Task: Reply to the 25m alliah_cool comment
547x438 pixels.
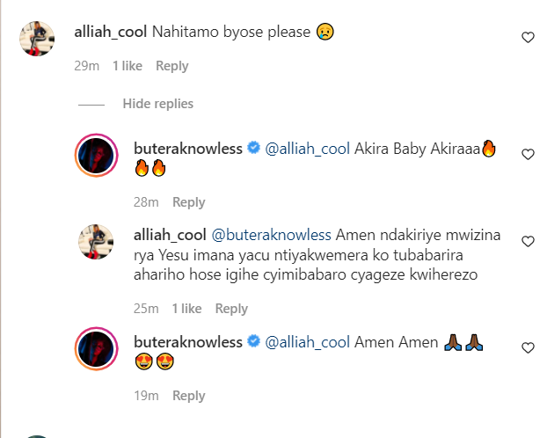Action: click(x=231, y=309)
